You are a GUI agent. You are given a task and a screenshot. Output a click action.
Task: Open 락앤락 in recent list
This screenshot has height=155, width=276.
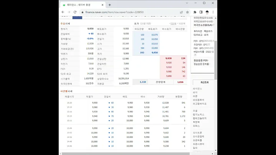pyautogui.click(x=196, y=122)
